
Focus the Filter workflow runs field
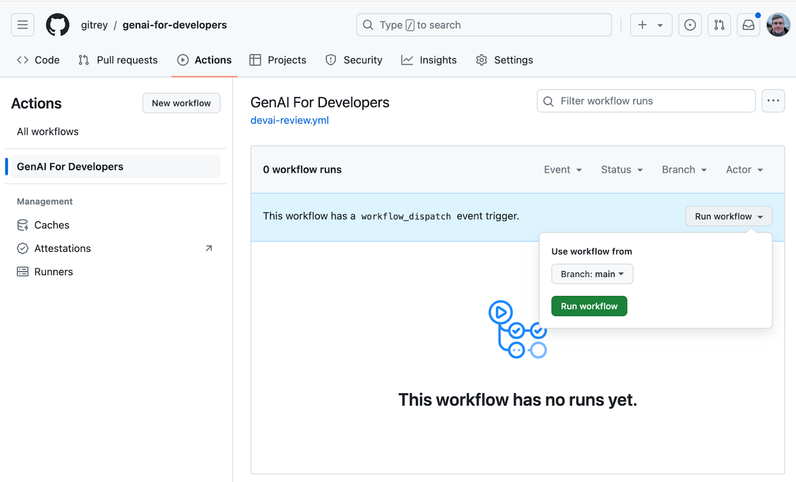pyautogui.click(x=646, y=101)
